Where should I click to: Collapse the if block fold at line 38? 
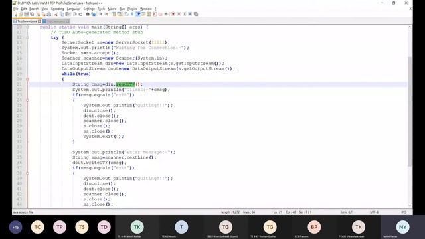pos(27,173)
